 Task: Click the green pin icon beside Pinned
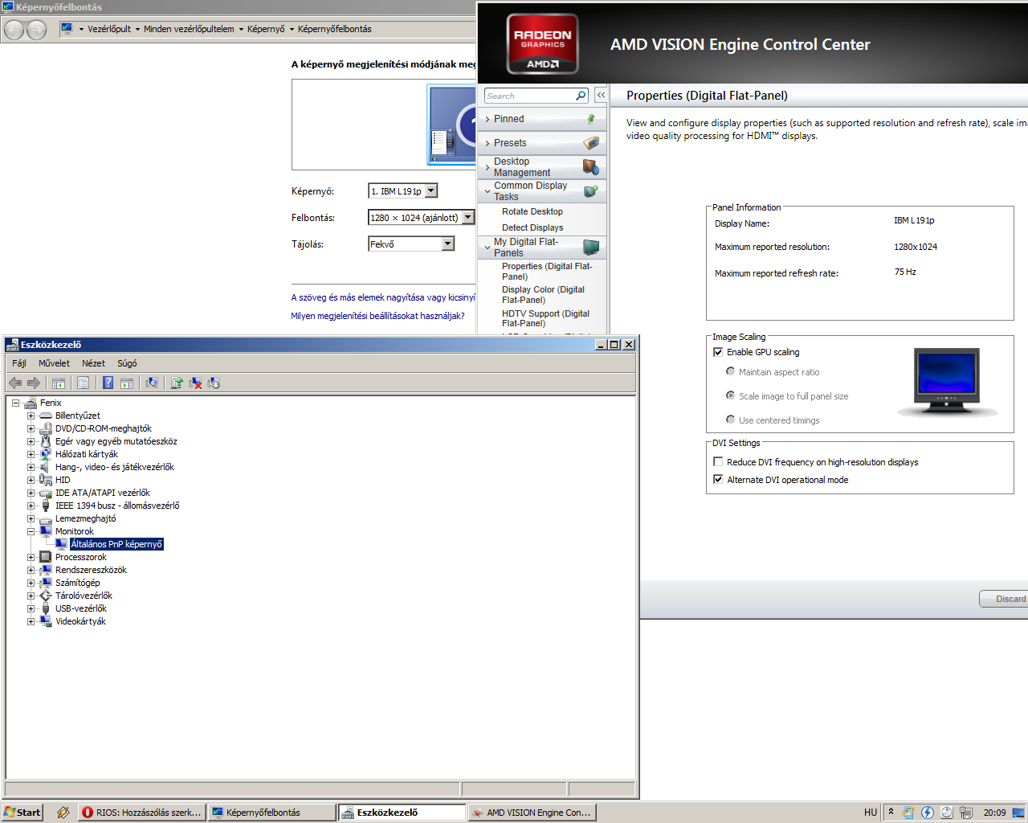[x=591, y=119]
